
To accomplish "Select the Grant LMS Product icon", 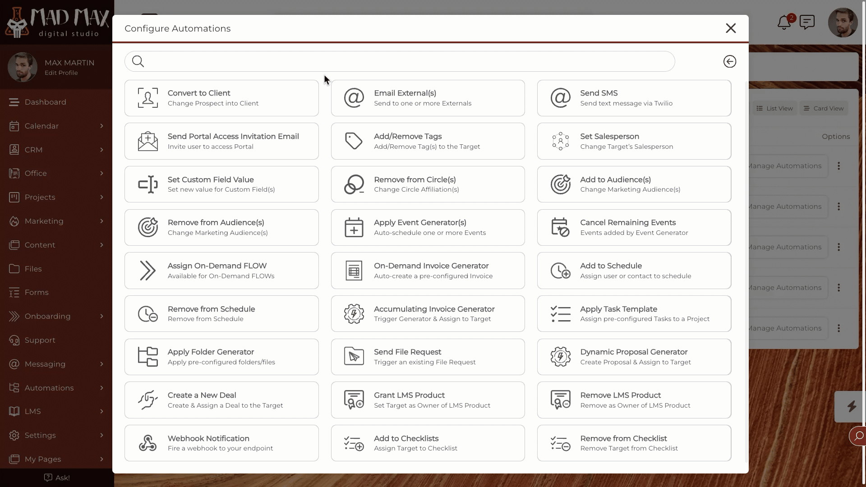I will coord(353,400).
